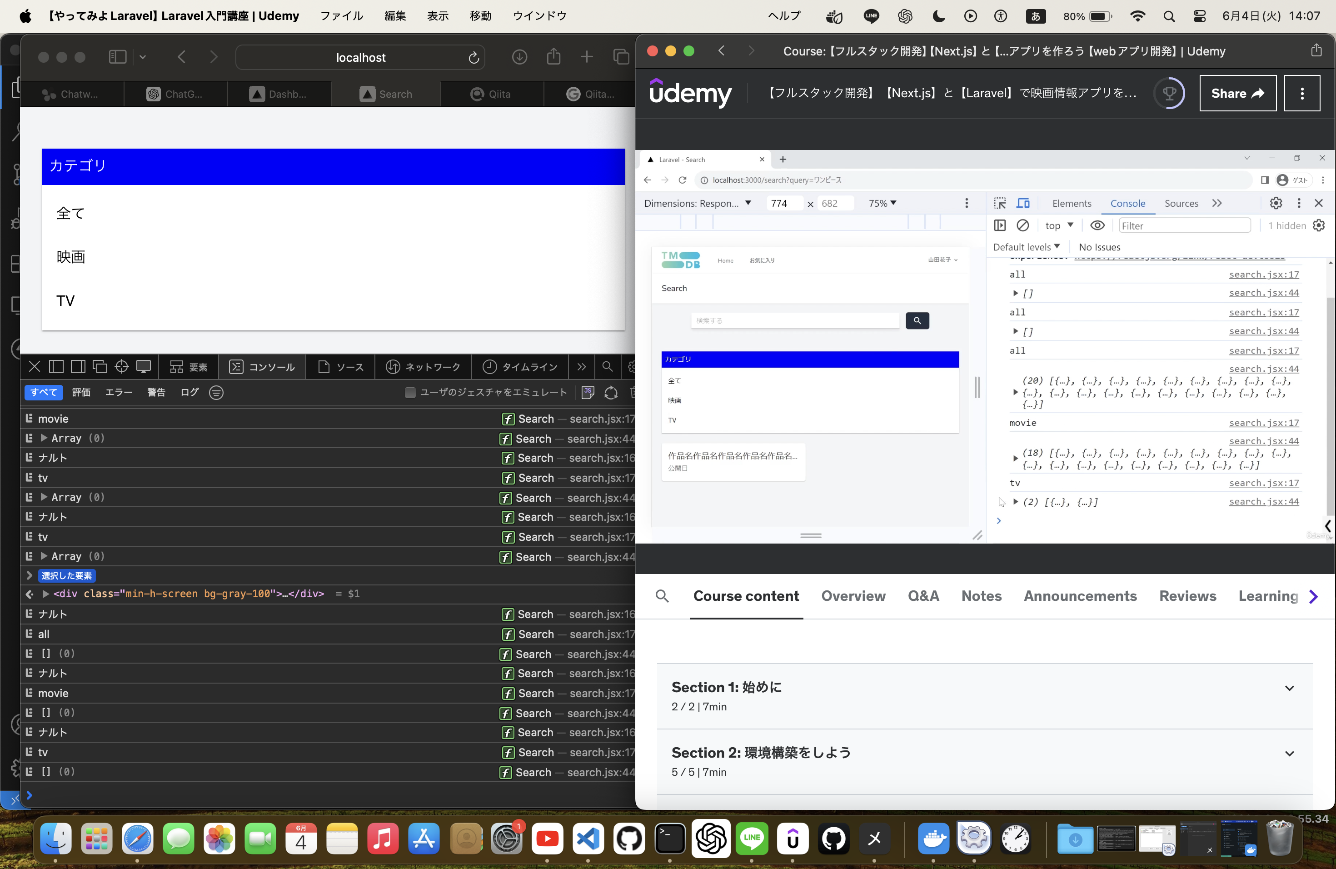This screenshot has width=1336, height=869.
Task: Select the エラー console filter
Action: click(119, 392)
